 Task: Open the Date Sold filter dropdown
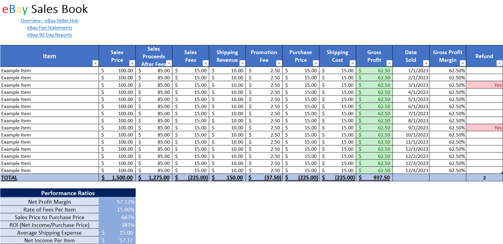point(426,63)
